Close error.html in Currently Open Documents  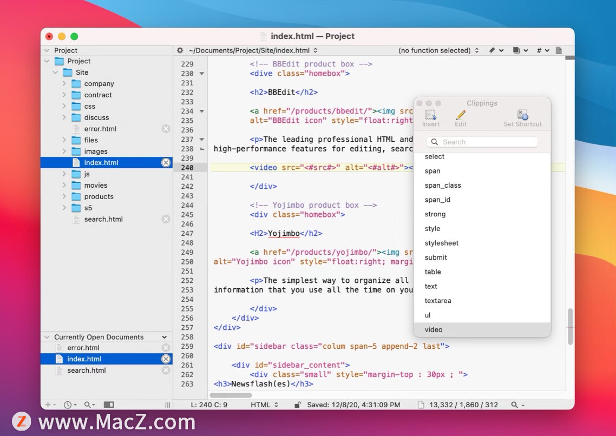pos(166,347)
